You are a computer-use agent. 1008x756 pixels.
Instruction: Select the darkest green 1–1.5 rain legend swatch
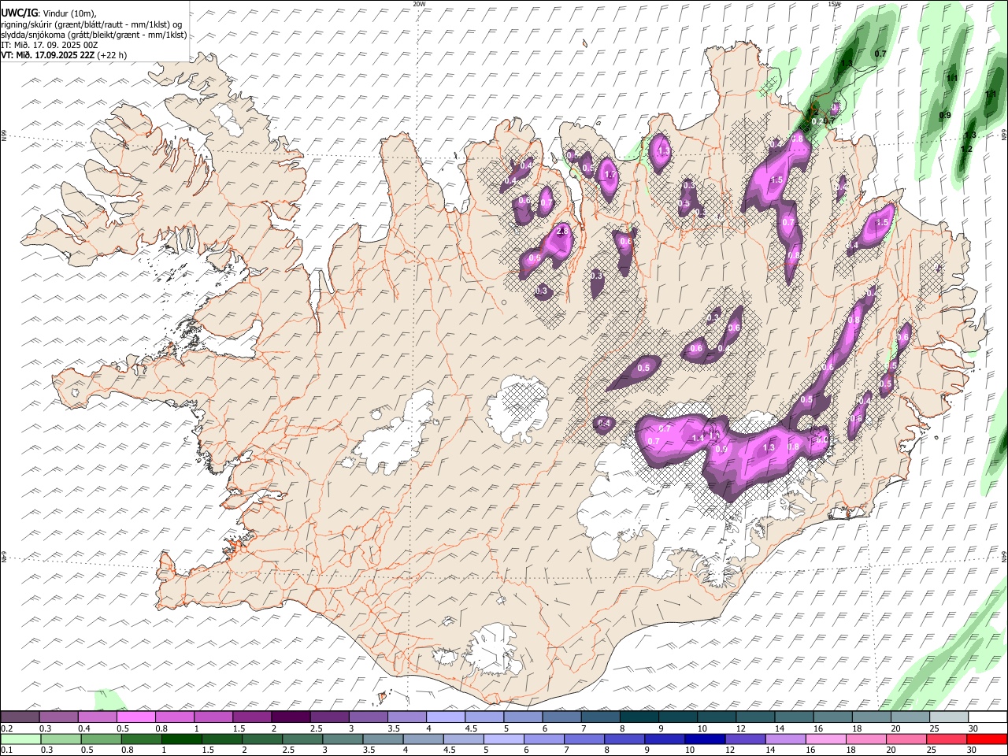[182, 739]
